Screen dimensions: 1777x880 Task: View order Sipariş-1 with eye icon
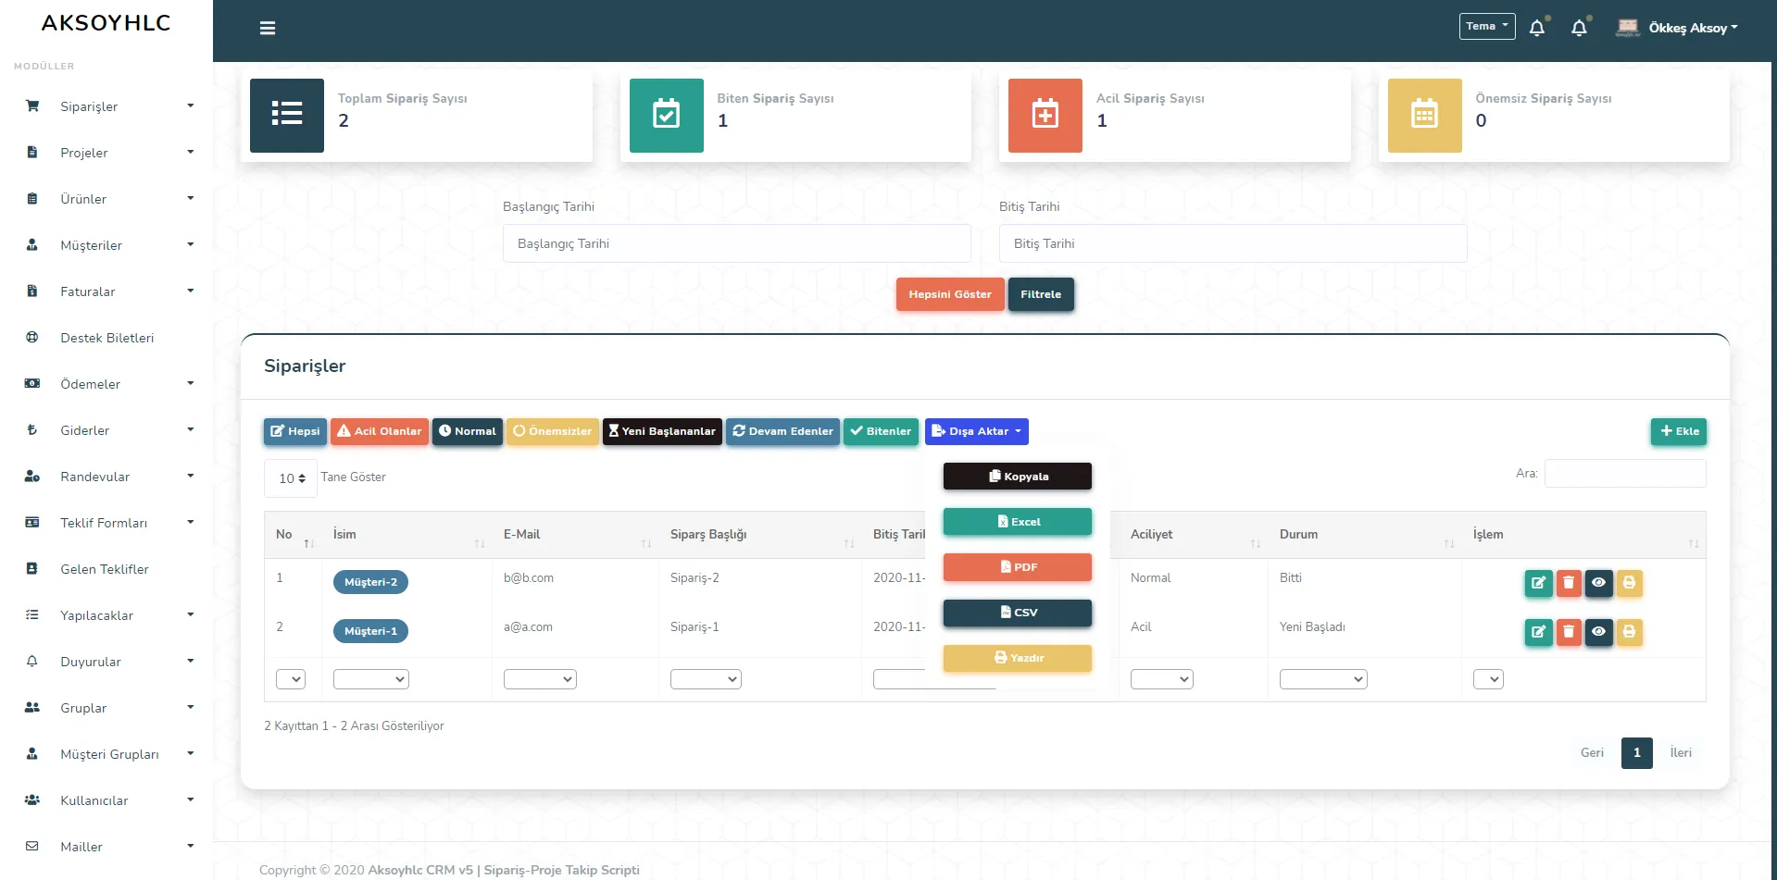1599,632
